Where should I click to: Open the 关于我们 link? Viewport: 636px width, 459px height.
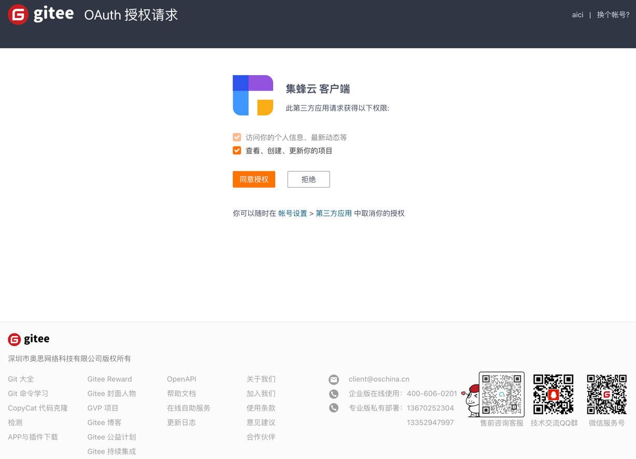point(261,379)
